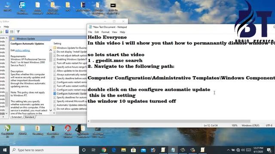Select 'Specify deadlines for automatic' policy row

(70, 98)
